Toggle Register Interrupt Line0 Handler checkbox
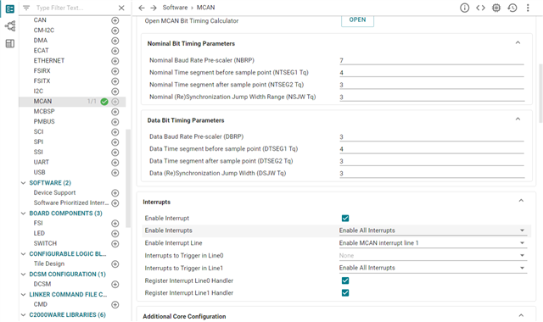This screenshot has width=543, height=322. point(345,280)
